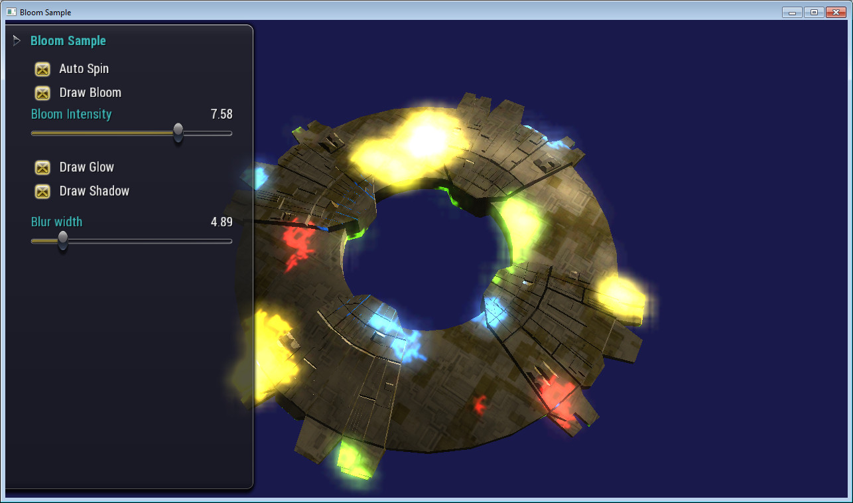The width and height of the screenshot is (853, 503).
Task: Click the 7.58 intensity value
Action: pyautogui.click(x=222, y=114)
